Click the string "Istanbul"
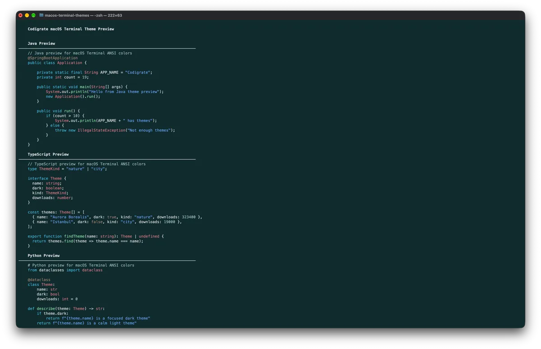 (x=62, y=222)
